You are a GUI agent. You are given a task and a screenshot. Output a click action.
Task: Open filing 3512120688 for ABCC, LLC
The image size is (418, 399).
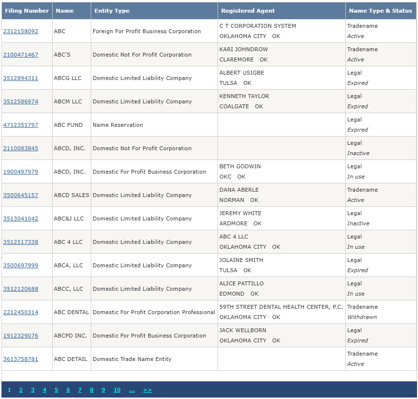[x=20, y=289]
